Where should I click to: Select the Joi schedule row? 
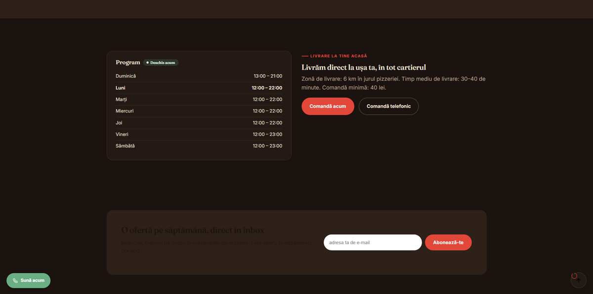point(199,123)
